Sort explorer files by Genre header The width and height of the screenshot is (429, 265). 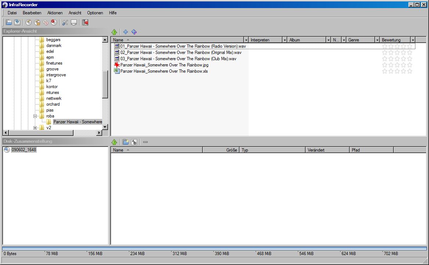(361, 40)
